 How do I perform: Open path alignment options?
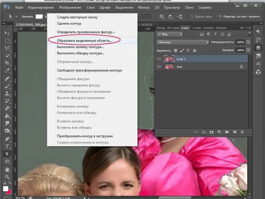pyautogui.click(x=171, y=17)
